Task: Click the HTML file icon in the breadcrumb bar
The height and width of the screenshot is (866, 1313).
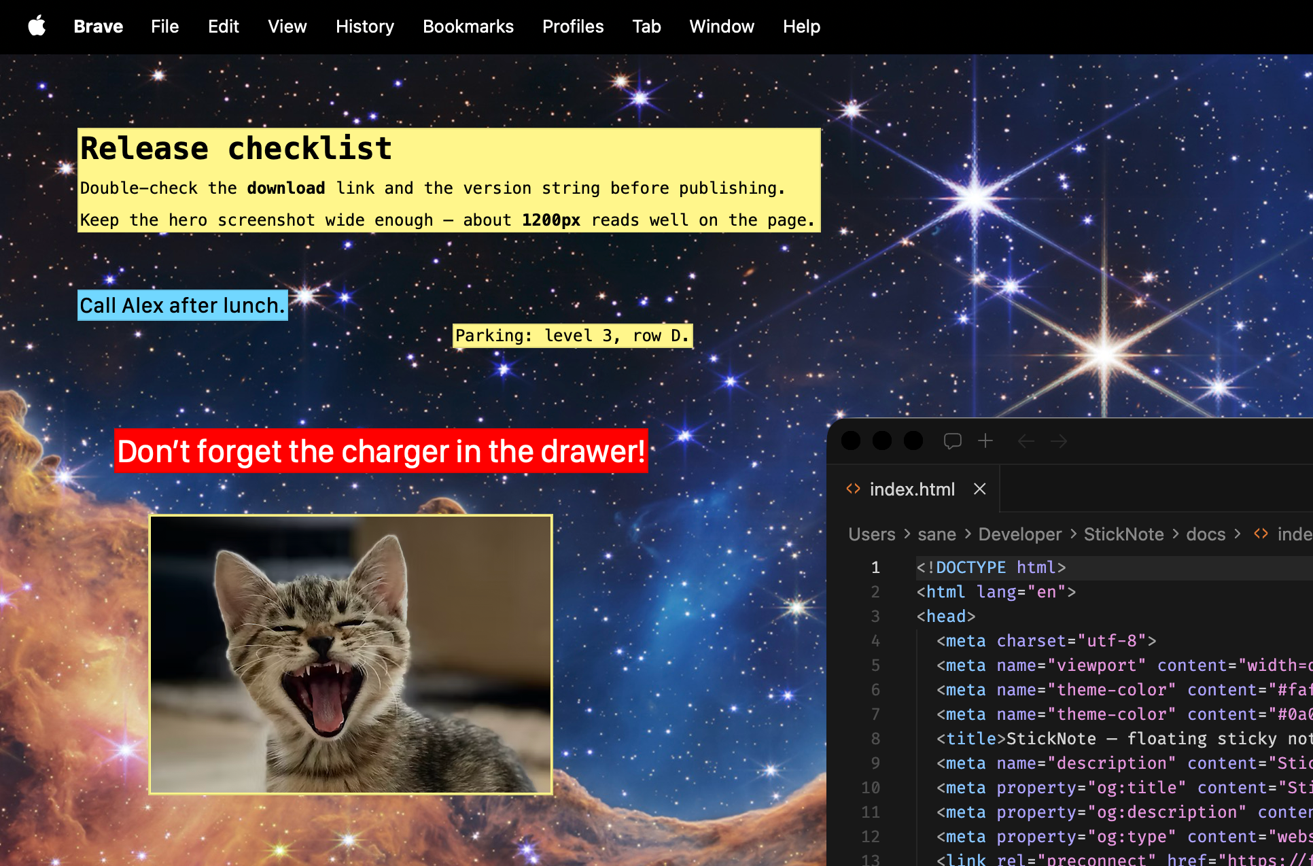Action: [1261, 534]
